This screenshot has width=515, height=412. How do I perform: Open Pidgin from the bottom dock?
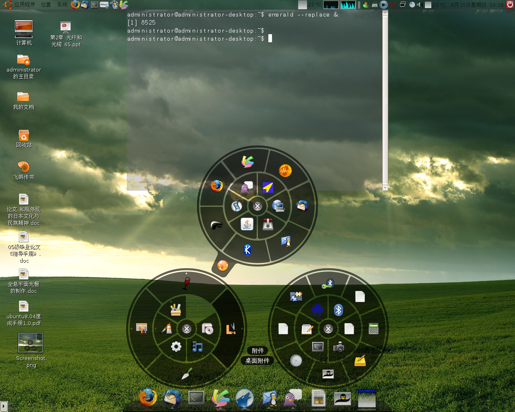point(293,398)
